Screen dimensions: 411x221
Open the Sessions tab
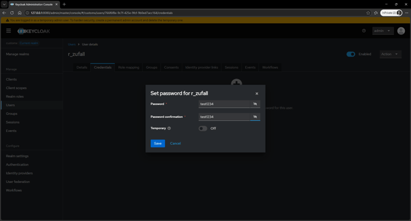click(231, 68)
